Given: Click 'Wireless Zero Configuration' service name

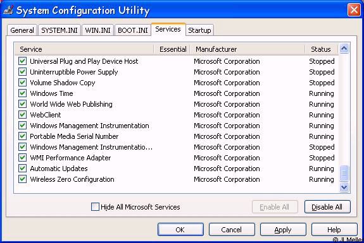Looking at the screenshot, I should (72, 179).
